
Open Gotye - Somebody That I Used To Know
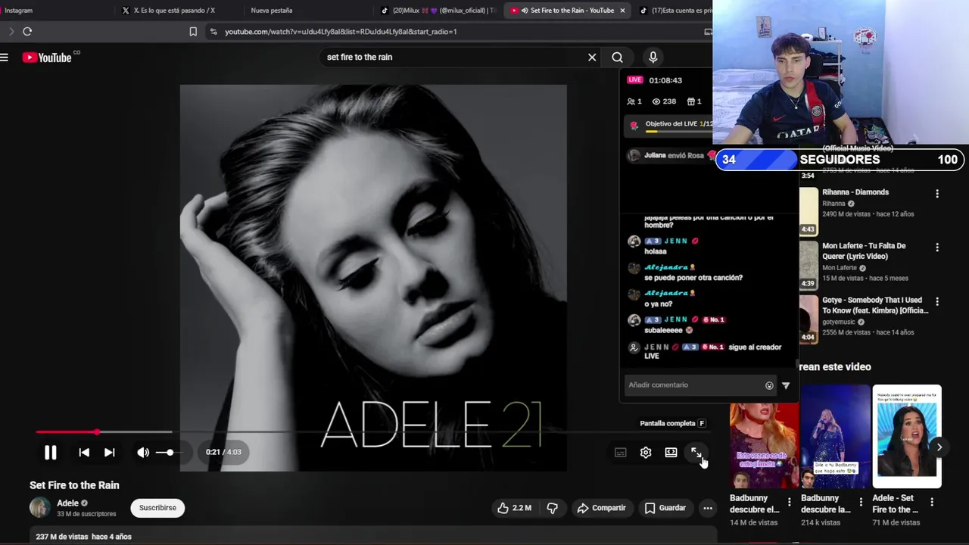(x=875, y=306)
